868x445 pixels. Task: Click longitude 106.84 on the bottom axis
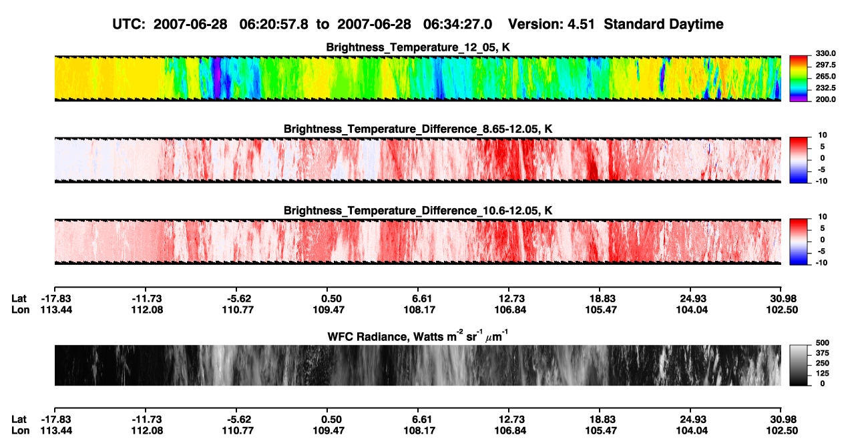coord(509,431)
